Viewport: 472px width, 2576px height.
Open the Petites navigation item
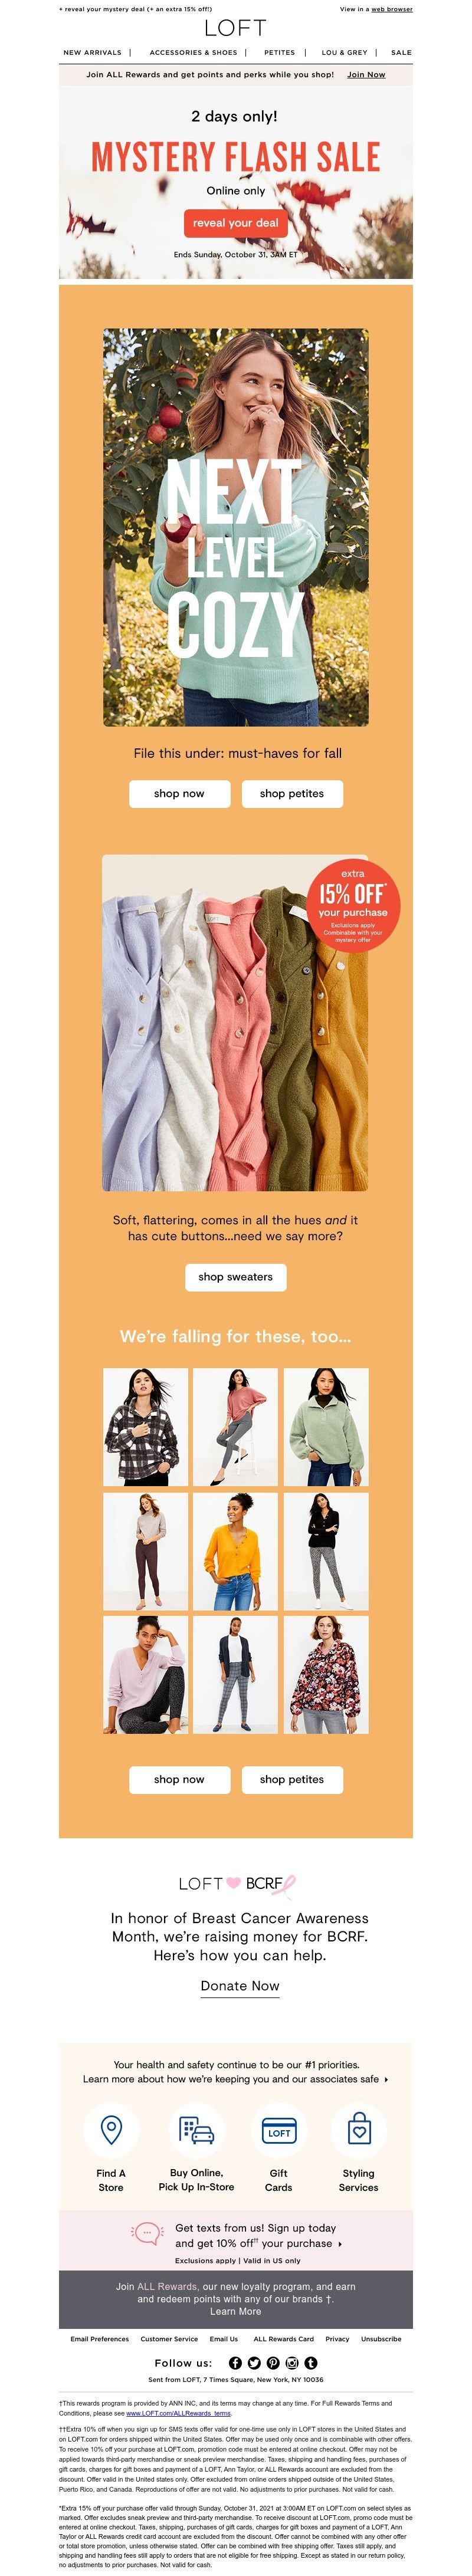click(x=280, y=52)
